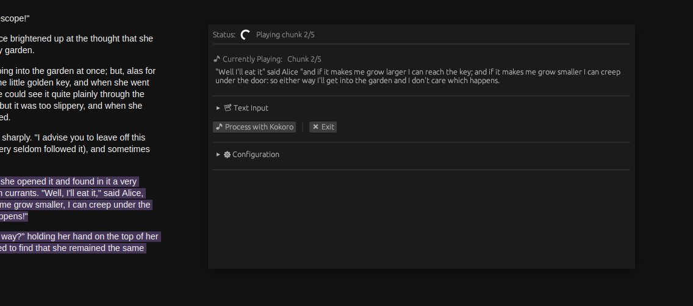Expand the Text Input section arrow
The width and height of the screenshot is (693, 306).
point(218,108)
